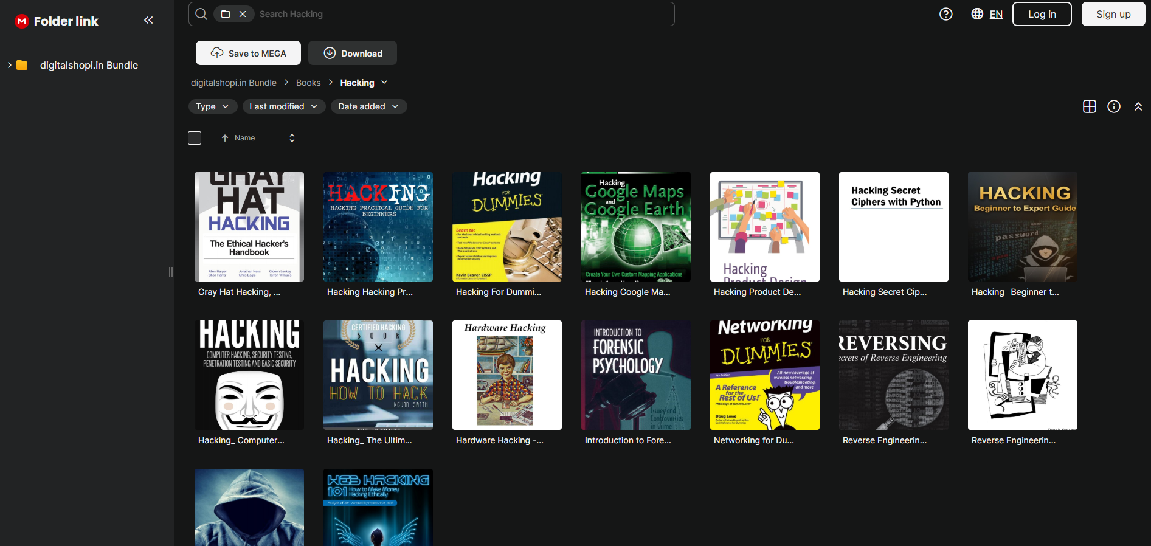Select file name 'Hacking Hacking Pr...'
Image resolution: width=1151 pixels, height=546 pixels.
370,292
